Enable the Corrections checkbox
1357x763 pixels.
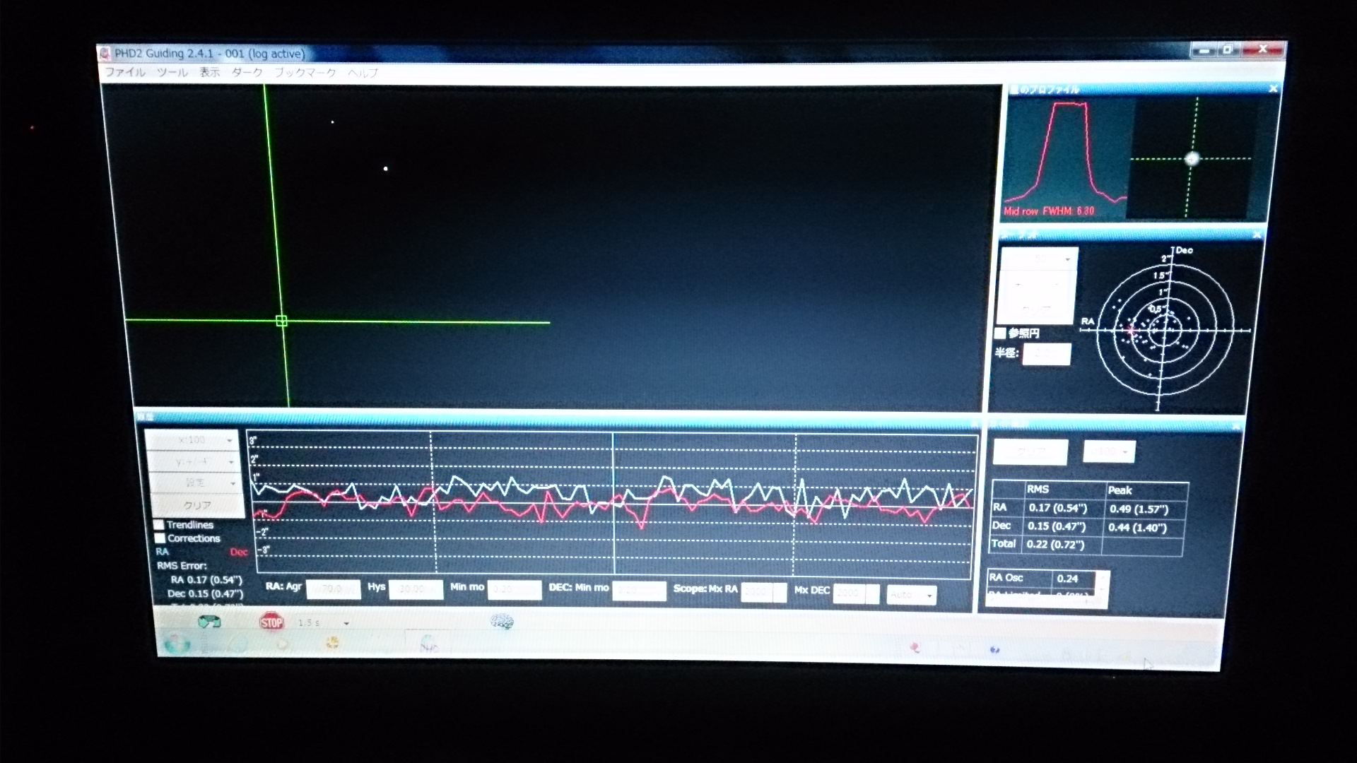point(160,538)
